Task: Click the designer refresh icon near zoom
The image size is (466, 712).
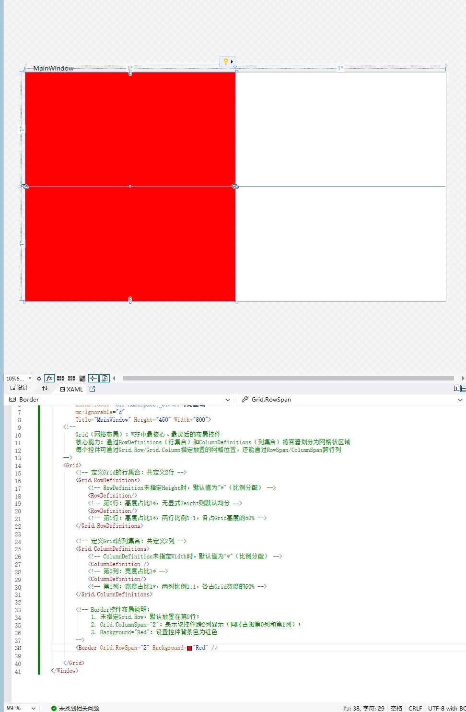Action: [39, 379]
